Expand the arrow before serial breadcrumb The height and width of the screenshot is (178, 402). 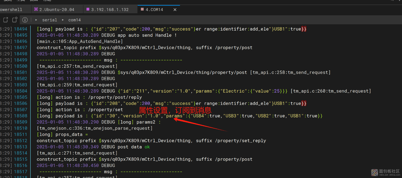pos(36,20)
